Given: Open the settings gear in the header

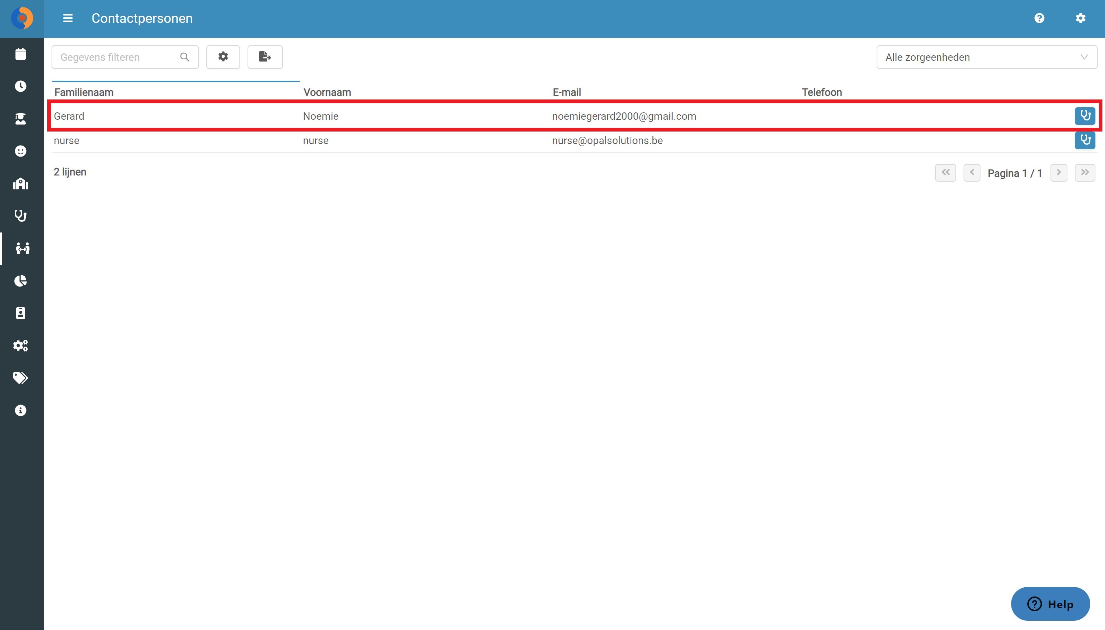Looking at the screenshot, I should (1080, 18).
